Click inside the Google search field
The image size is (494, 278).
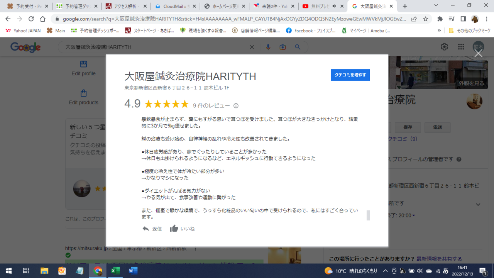[x=154, y=47]
